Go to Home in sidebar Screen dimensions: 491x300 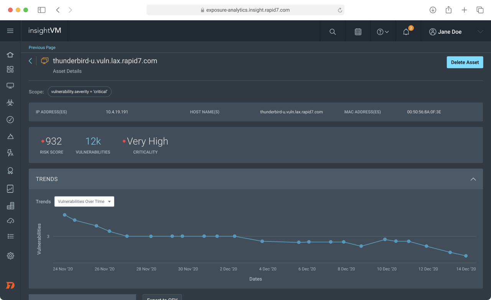[10, 55]
